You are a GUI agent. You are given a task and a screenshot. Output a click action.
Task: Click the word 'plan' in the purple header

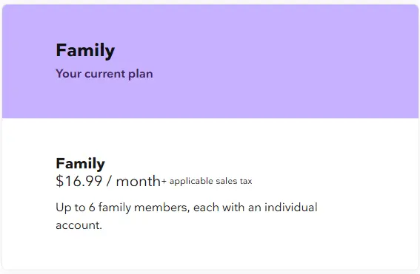coord(141,75)
